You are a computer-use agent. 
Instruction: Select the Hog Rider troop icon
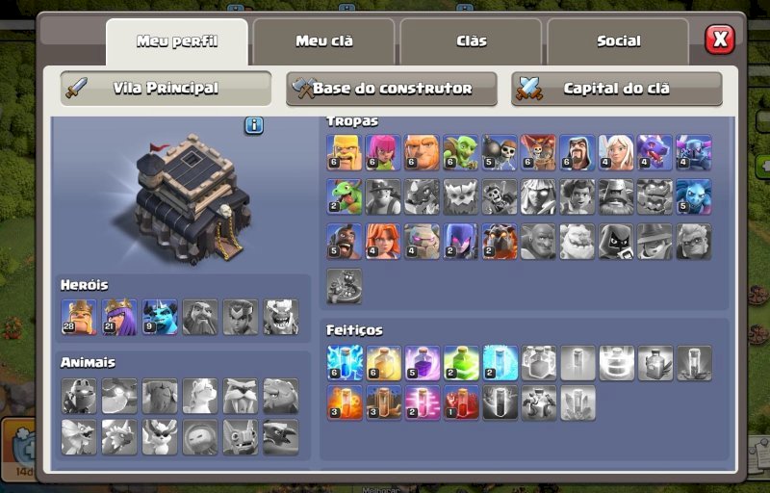[344, 241]
